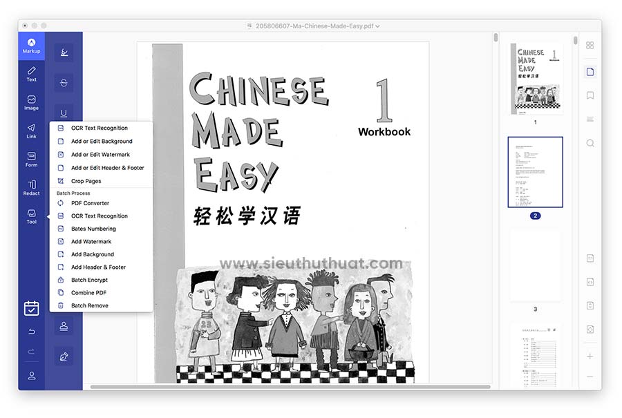Open the blank page 3 thumbnail
622x418 pixels.
pyautogui.click(x=536, y=265)
